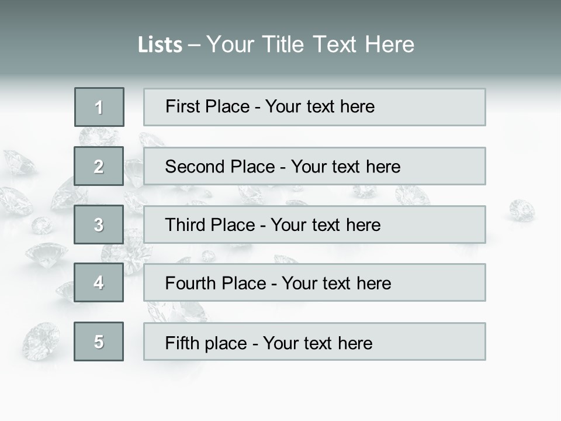The height and width of the screenshot is (421, 561).
Task: Select the "Your Title Text Here" title text
Action: pos(310,44)
